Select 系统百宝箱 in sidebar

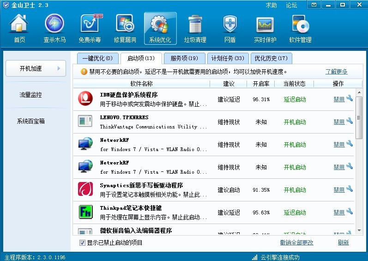31,121
